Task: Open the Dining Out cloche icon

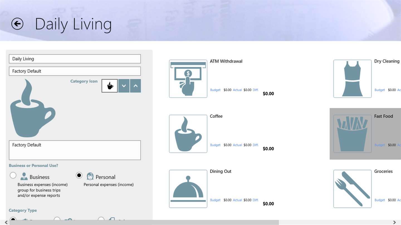Action: (x=188, y=189)
